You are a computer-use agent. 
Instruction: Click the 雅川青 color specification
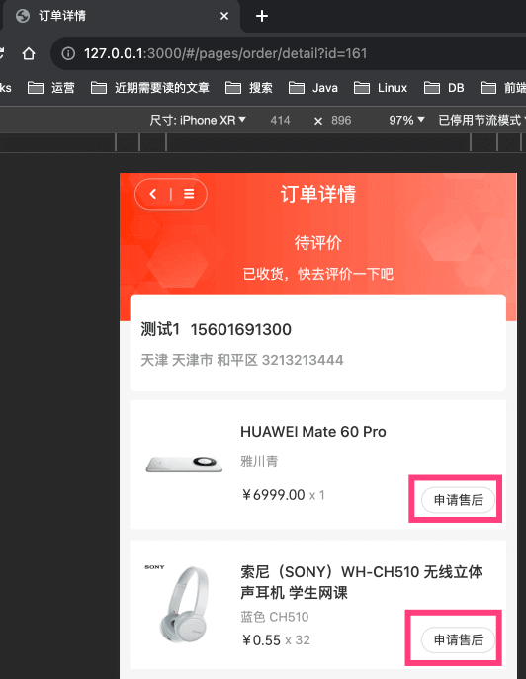click(259, 461)
